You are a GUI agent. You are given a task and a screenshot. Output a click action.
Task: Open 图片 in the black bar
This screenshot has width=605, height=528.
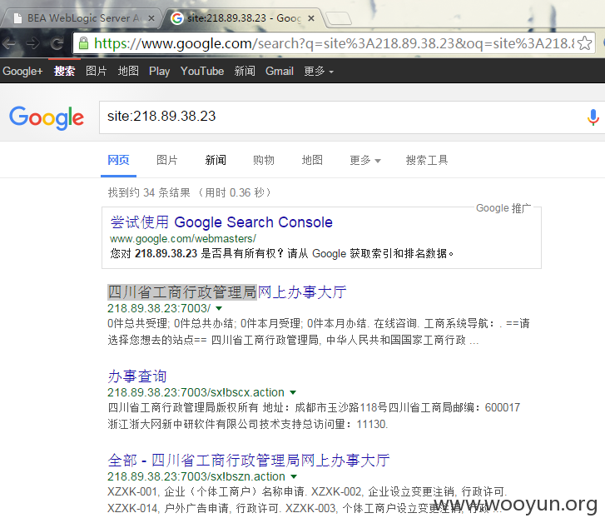pyautogui.click(x=96, y=71)
